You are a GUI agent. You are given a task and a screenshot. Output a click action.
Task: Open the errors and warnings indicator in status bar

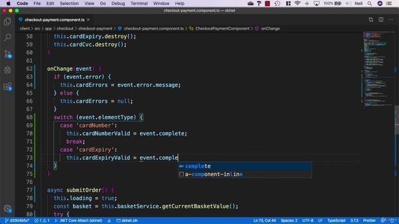pos(42,220)
